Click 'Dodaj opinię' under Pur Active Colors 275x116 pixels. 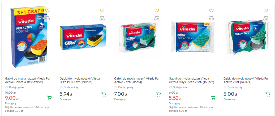pos(16,87)
